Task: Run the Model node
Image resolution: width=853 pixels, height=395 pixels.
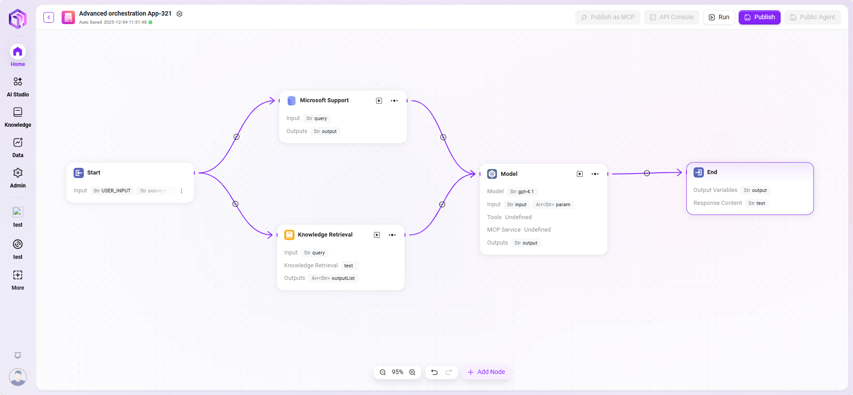Action: click(x=580, y=174)
